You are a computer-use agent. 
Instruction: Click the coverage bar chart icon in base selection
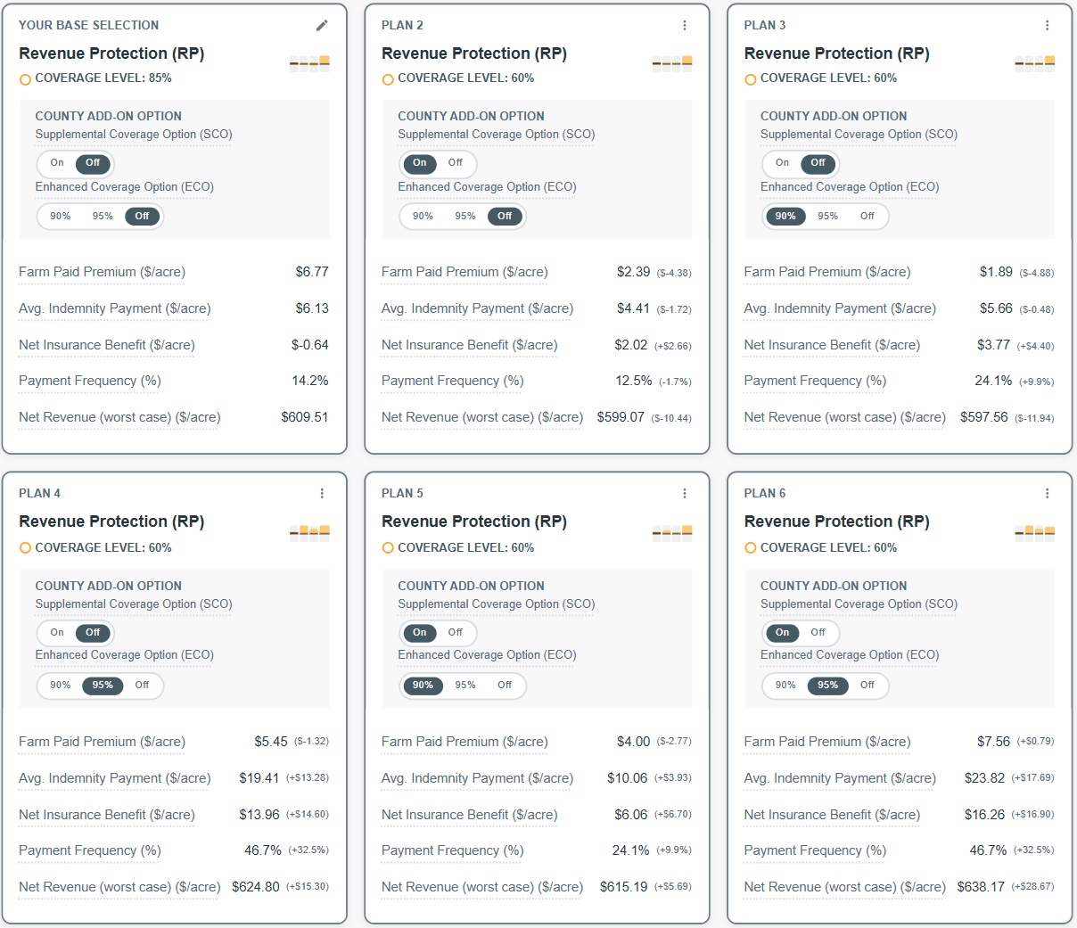tap(309, 63)
